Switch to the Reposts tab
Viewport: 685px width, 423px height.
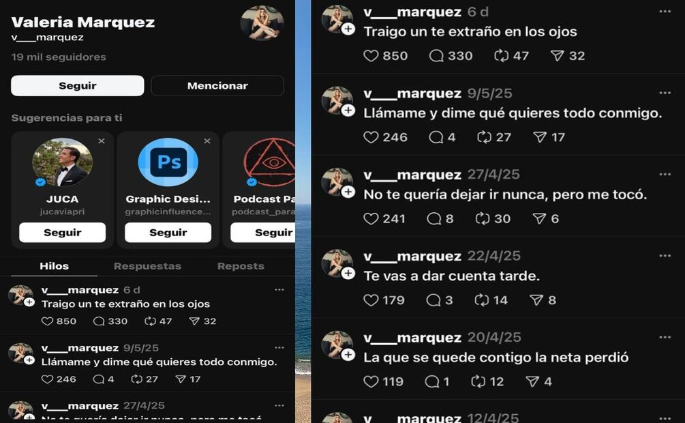point(241,266)
